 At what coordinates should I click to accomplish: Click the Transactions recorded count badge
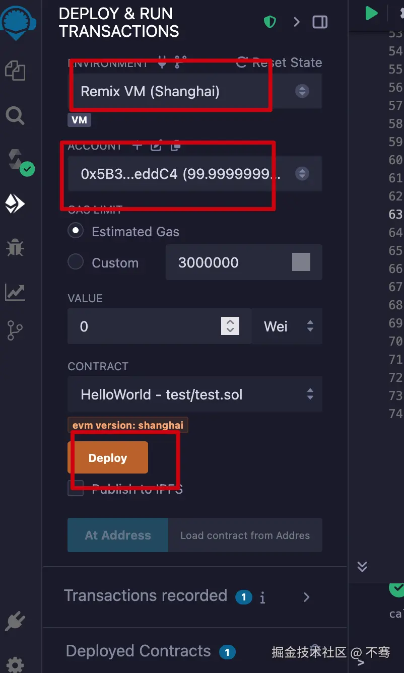244,597
